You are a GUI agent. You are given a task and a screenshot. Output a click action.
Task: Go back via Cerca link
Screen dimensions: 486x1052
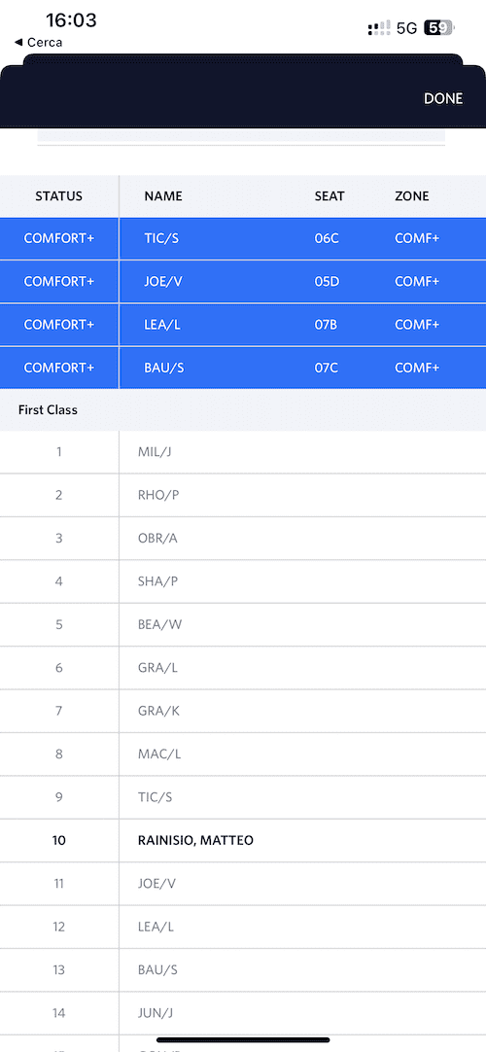[x=38, y=42]
